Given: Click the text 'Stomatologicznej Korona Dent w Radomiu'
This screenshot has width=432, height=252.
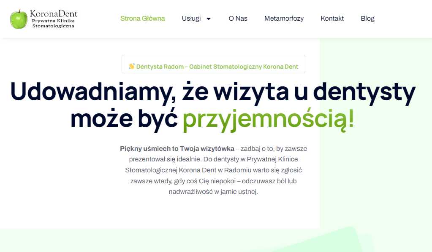Looking at the screenshot, I should coord(188,170).
